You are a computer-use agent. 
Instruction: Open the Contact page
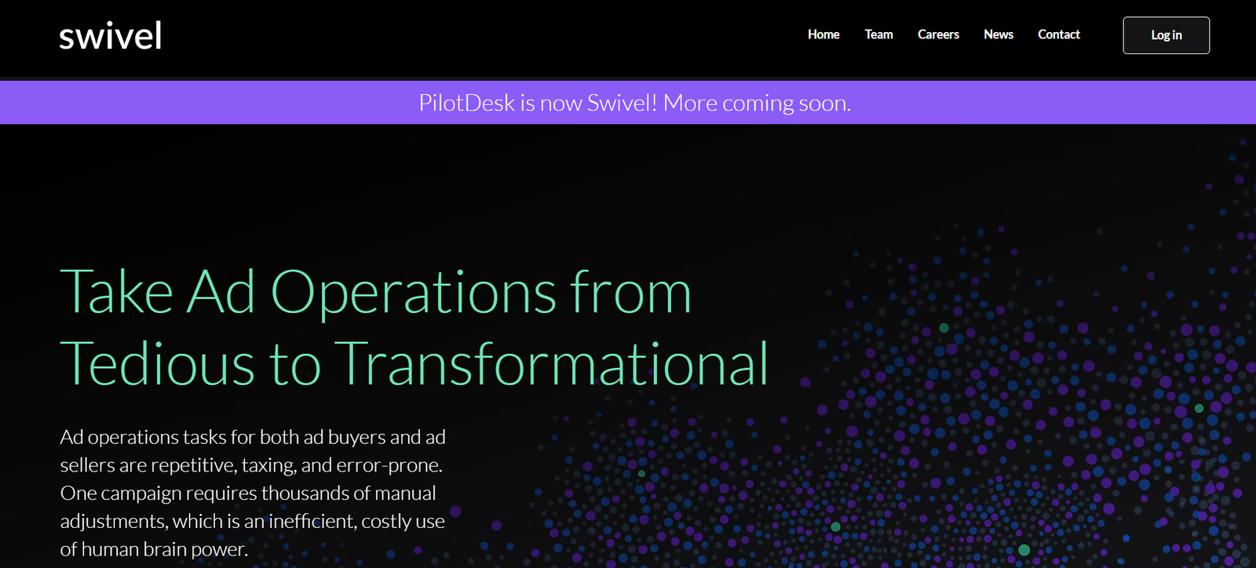1059,35
